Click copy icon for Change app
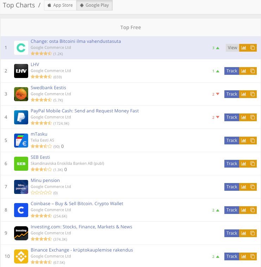This screenshot has height=267, width=261. [253, 48]
